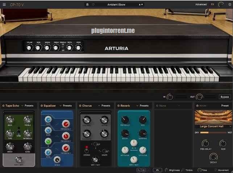This screenshot has width=233, height=173.
Task: Toggle the Tape Echo Sync switch
Action: pyautogui.click(x=19, y=132)
